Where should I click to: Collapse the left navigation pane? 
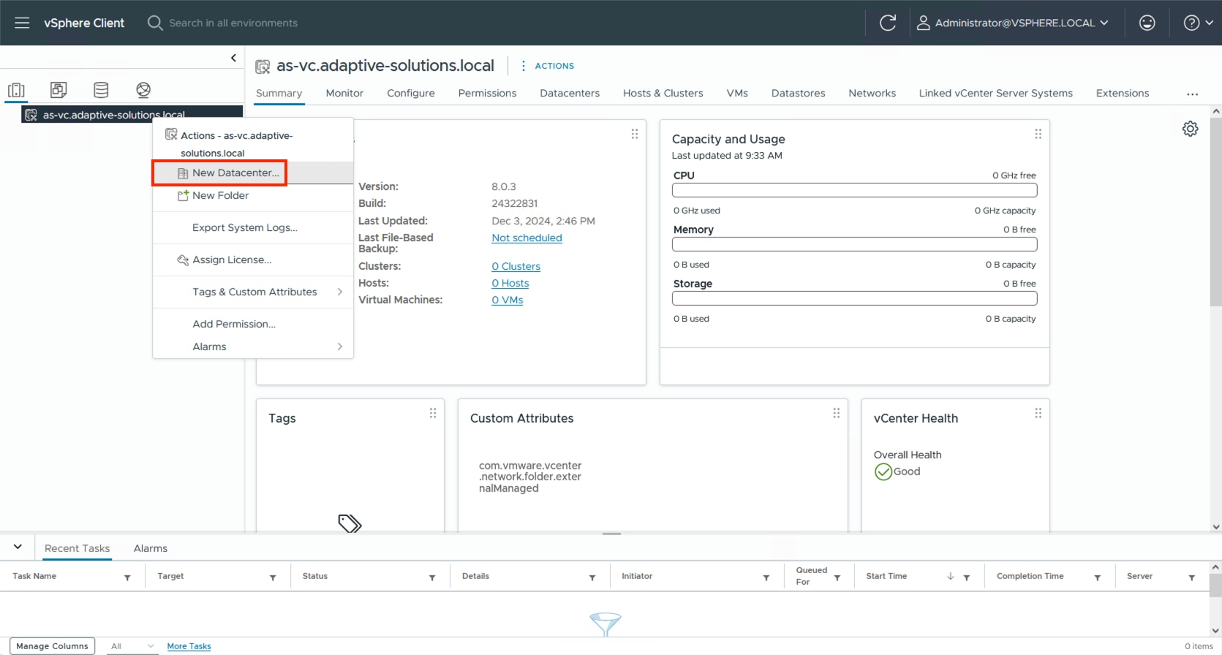[x=233, y=58]
